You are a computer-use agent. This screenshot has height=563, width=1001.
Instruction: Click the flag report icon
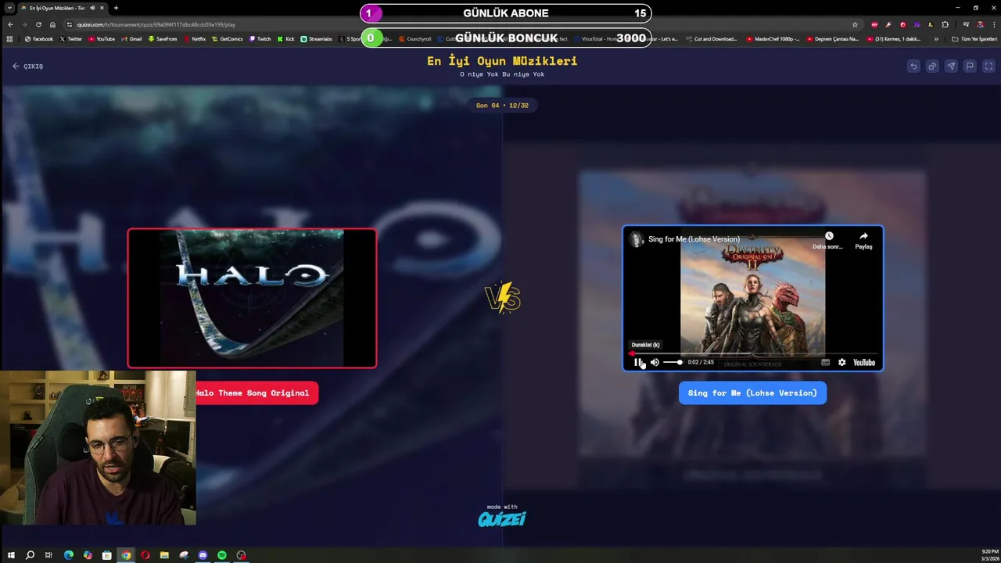point(970,66)
